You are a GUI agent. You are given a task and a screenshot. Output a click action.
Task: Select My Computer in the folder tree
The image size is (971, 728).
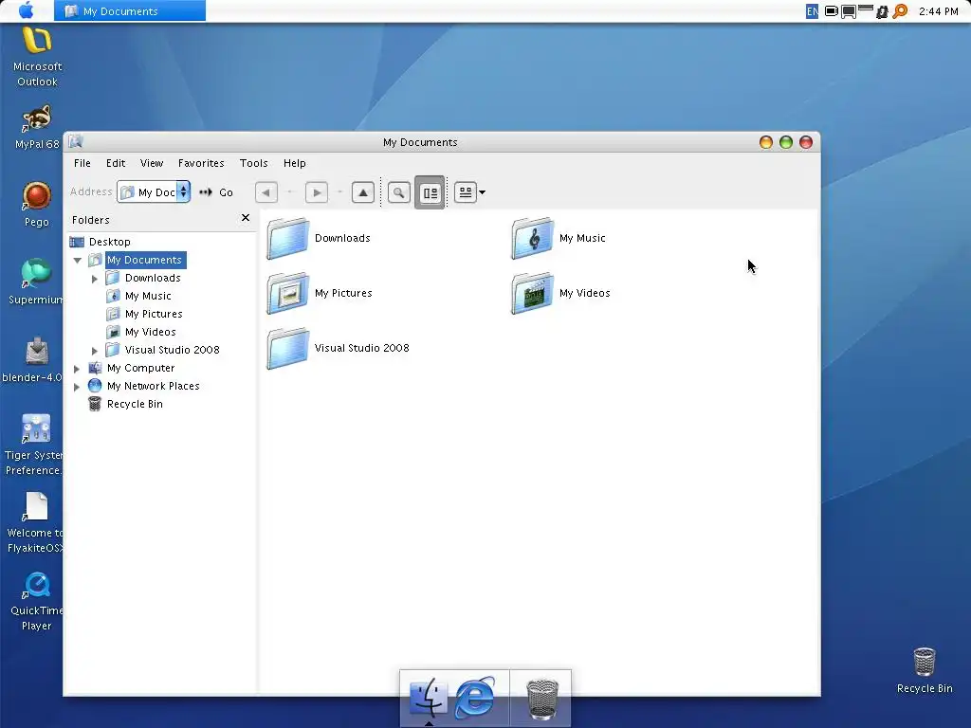[x=140, y=368]
